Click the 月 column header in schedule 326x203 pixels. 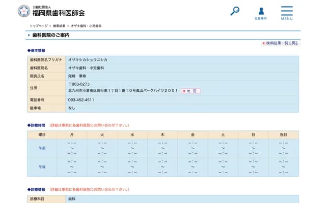pos(72,135)
